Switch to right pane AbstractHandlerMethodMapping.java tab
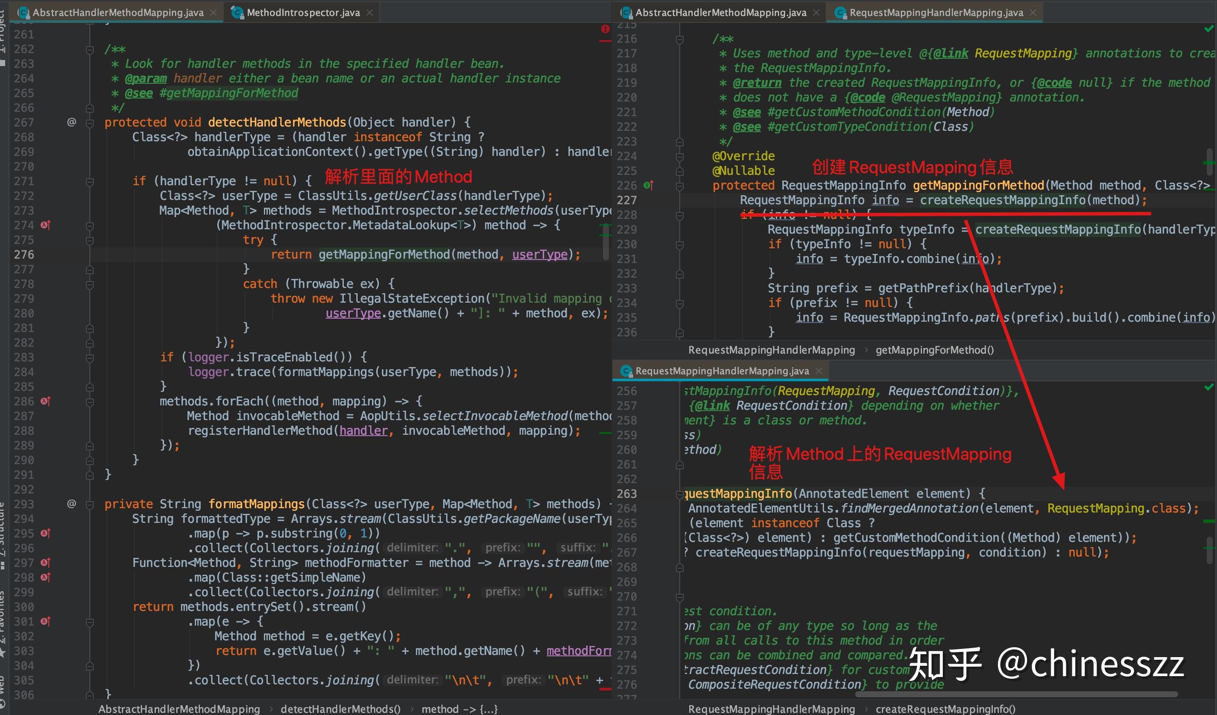This screenshot has width=1217, height=715. pos(720,13)
